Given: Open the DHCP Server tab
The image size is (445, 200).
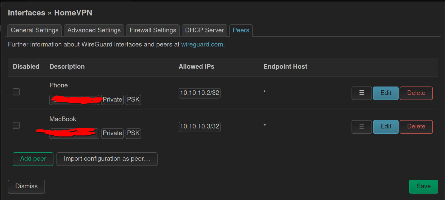Looking at the screenshot, I should pos(204,30).
